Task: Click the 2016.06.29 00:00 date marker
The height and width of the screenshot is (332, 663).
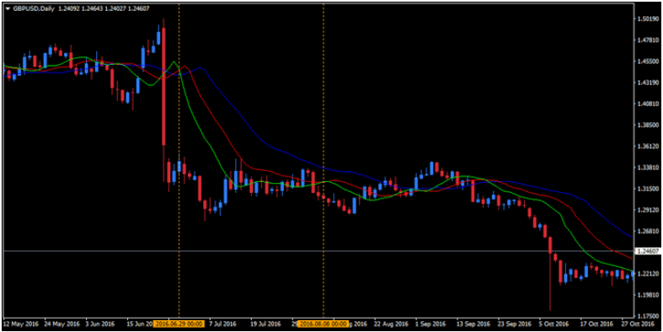Action: click(x=179, y=324)
